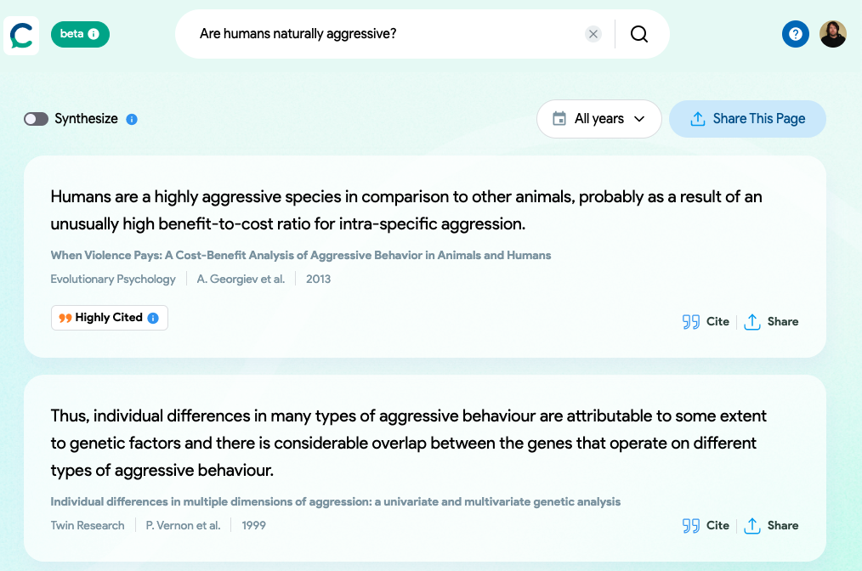Open your profile avatar menu
The height and width of the screenshot is (571, 862).
tap(832, 34)
